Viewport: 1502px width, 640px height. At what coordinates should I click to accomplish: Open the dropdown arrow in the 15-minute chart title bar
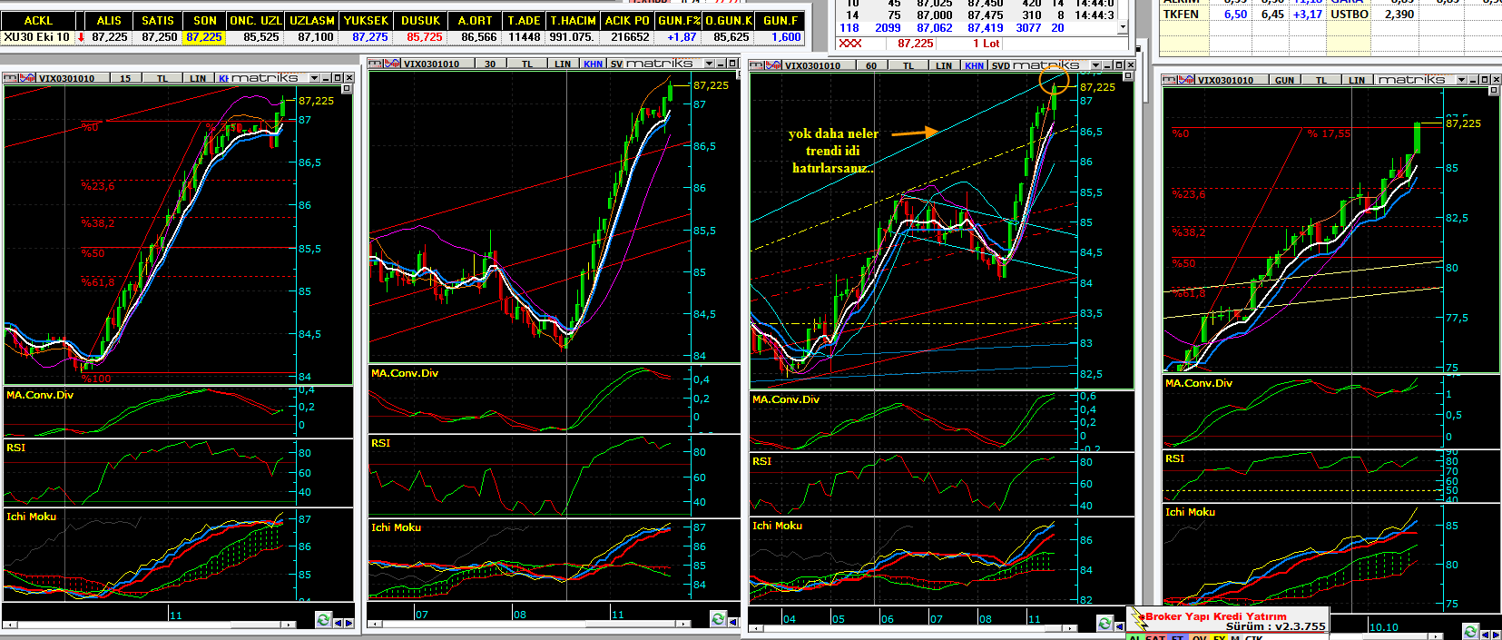click(x=314, y=78)
